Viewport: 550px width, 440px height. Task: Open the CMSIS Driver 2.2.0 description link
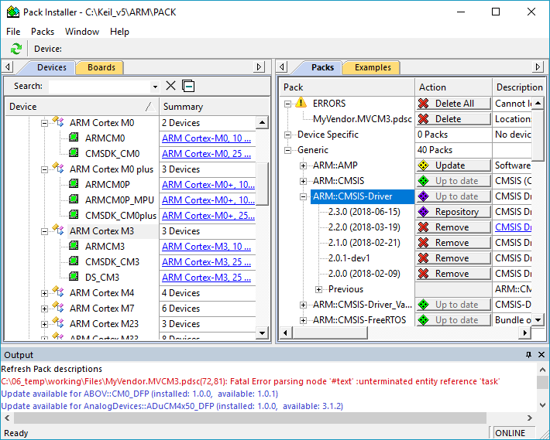pos(513,227)
